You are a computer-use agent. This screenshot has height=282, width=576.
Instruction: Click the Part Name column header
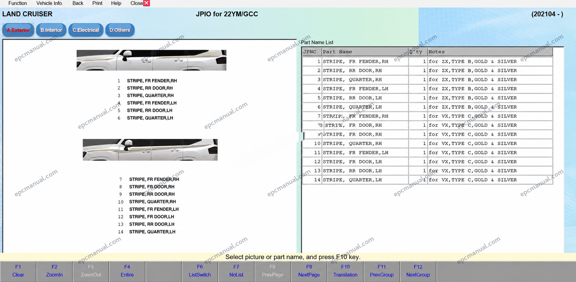pyautogui.click(x=365, y=52)
